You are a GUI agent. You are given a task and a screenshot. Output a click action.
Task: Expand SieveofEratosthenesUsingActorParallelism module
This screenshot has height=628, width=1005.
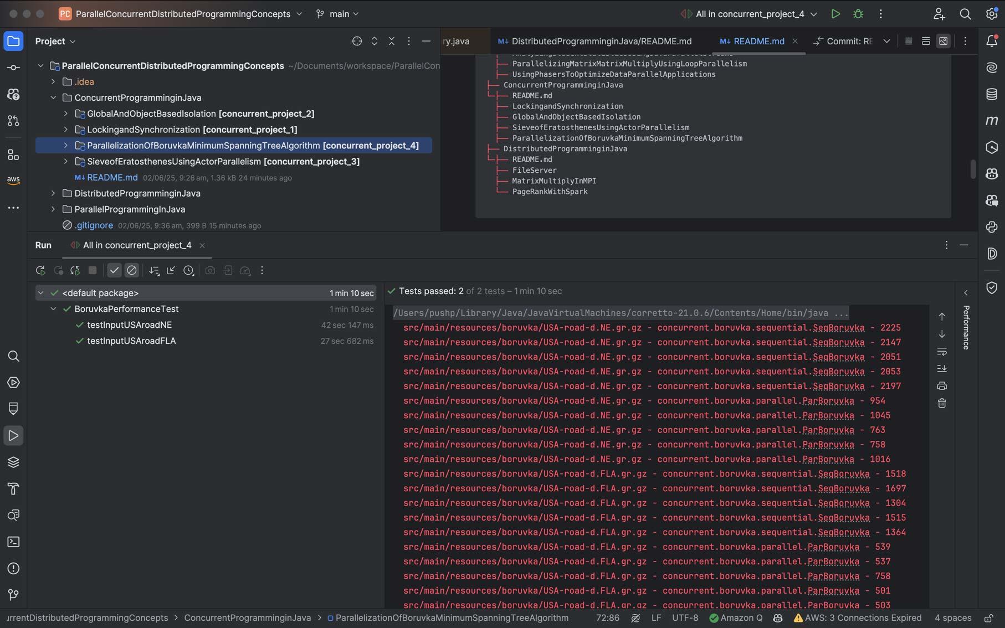tap(66, 161)
